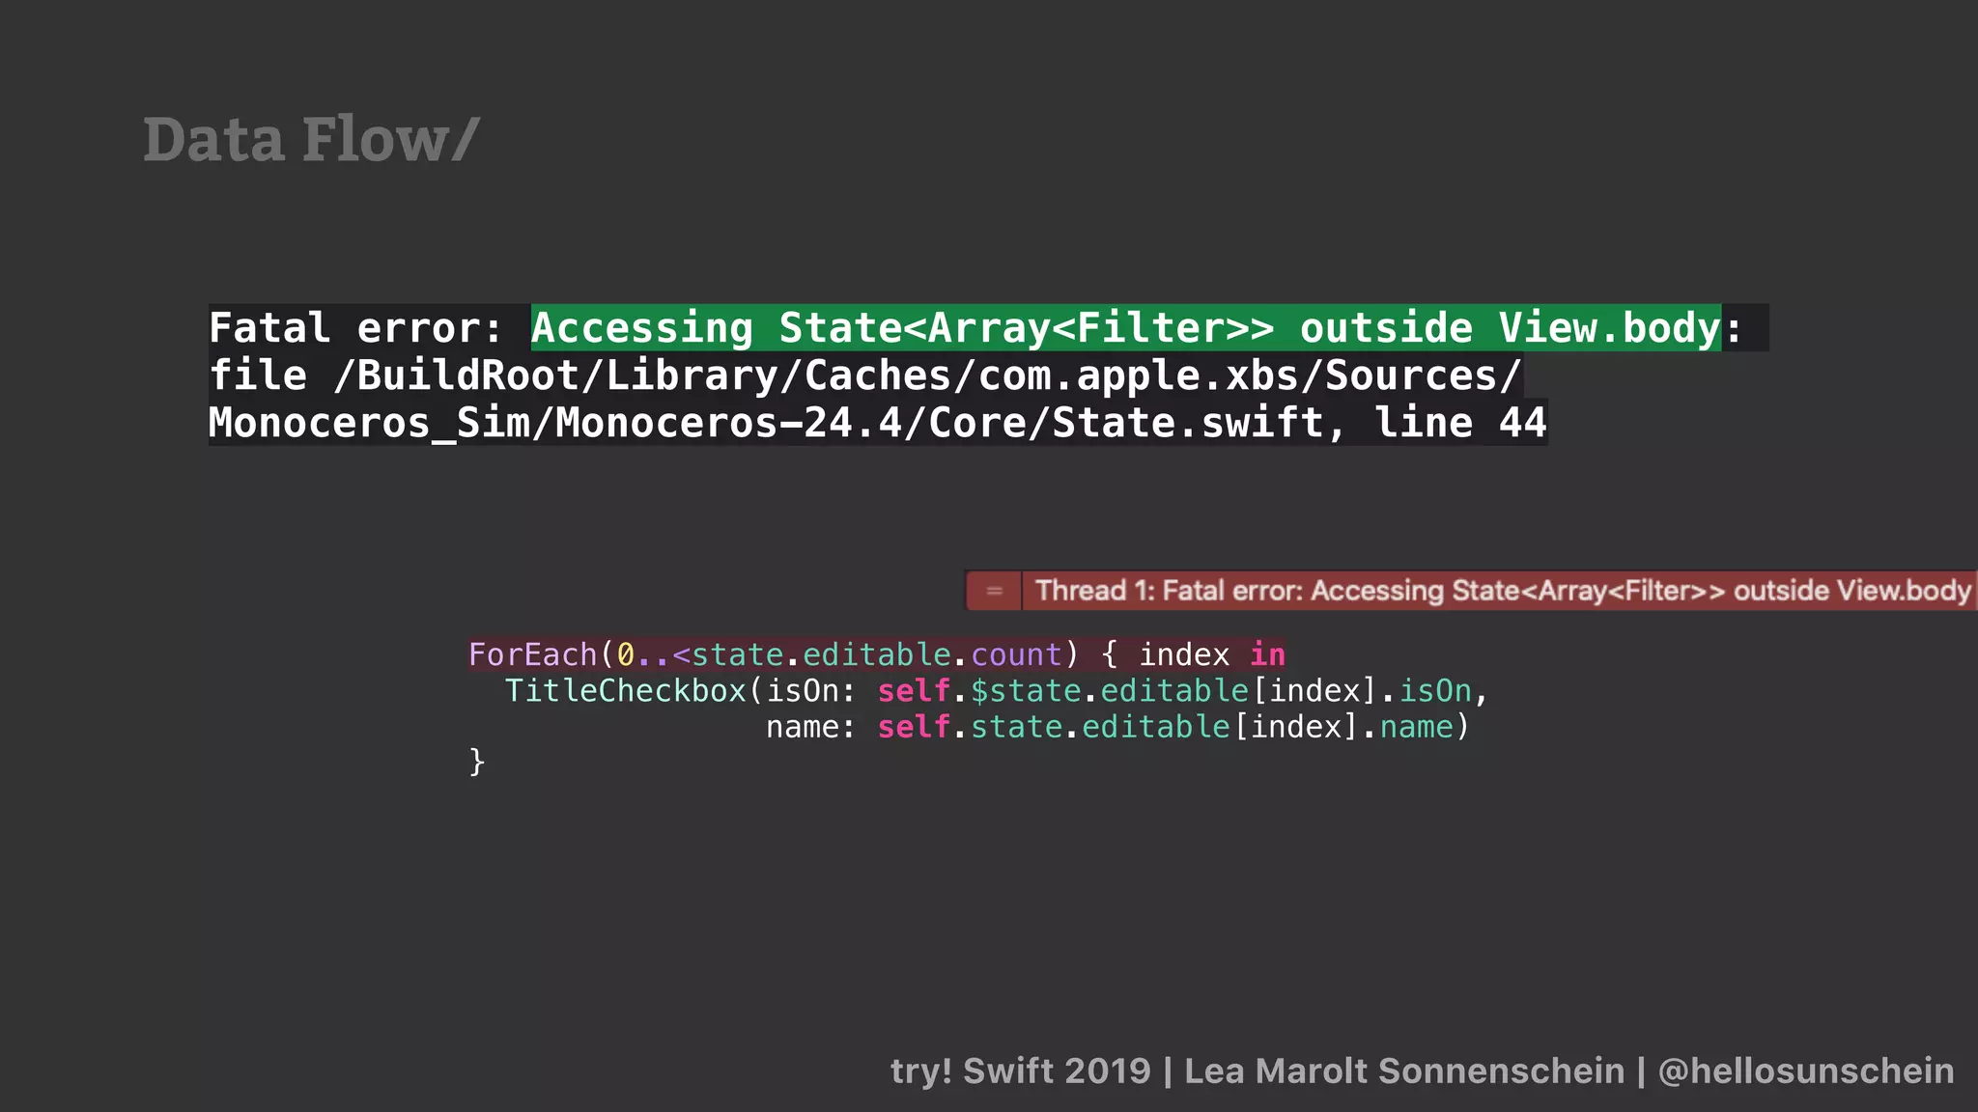Click the 'Data Flow/' slide title
The width and height of the screenshot is (1978, 1112).
point(311,141)
